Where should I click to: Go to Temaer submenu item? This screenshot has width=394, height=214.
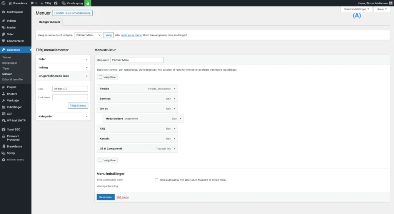click(7, 57)
